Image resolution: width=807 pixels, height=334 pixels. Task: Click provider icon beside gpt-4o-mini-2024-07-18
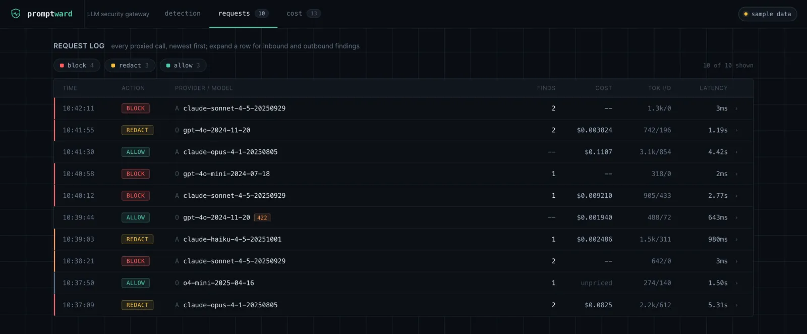pos(177,174)
